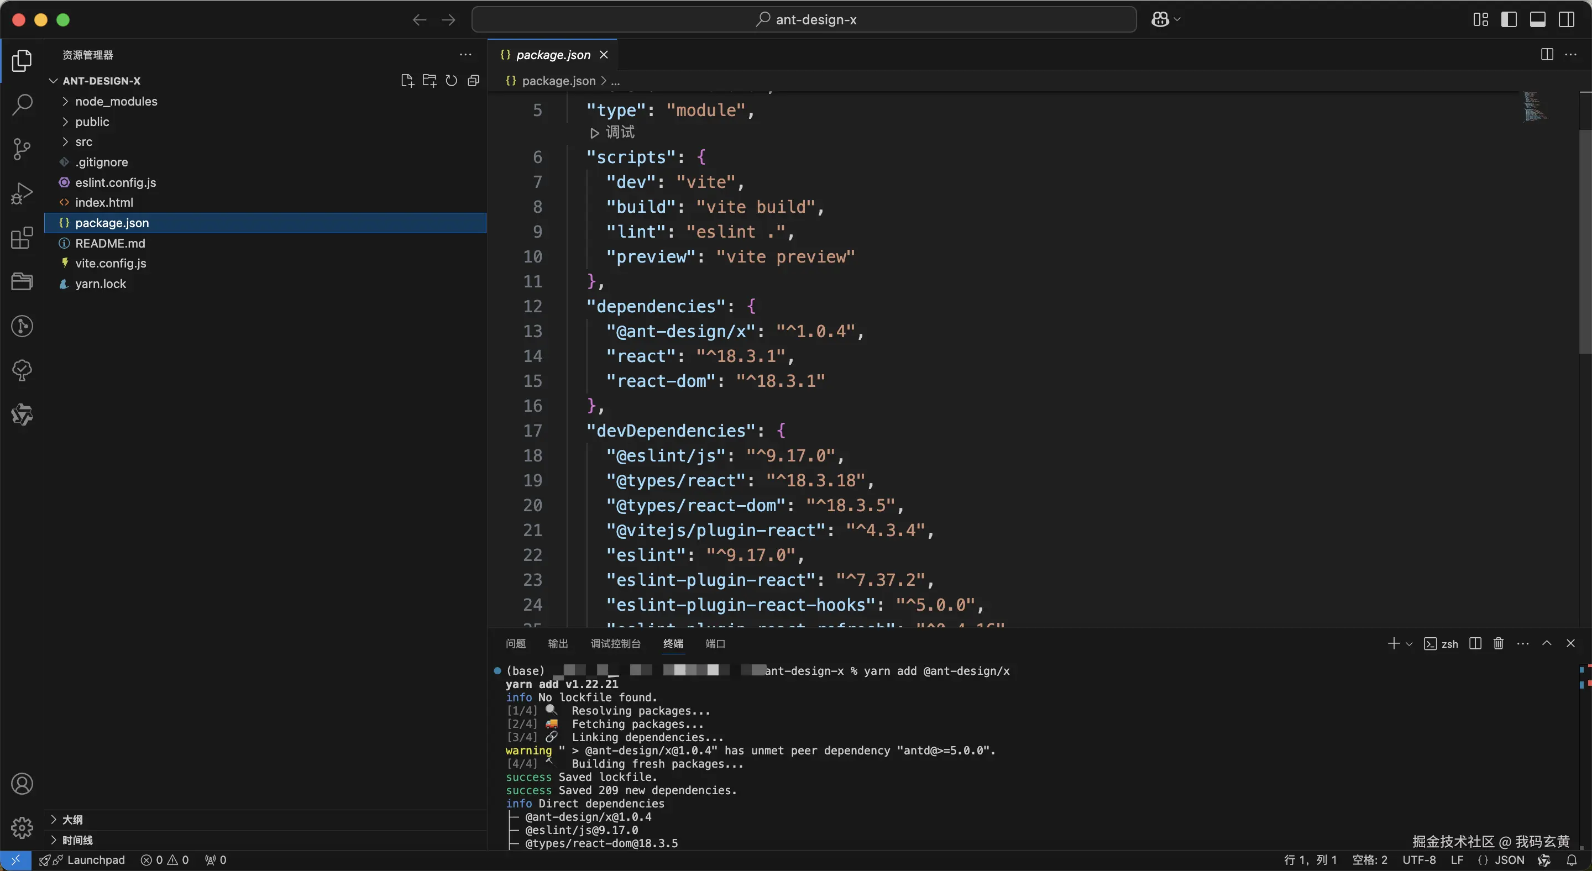Open the Search view in activity bar

(22, 104)
